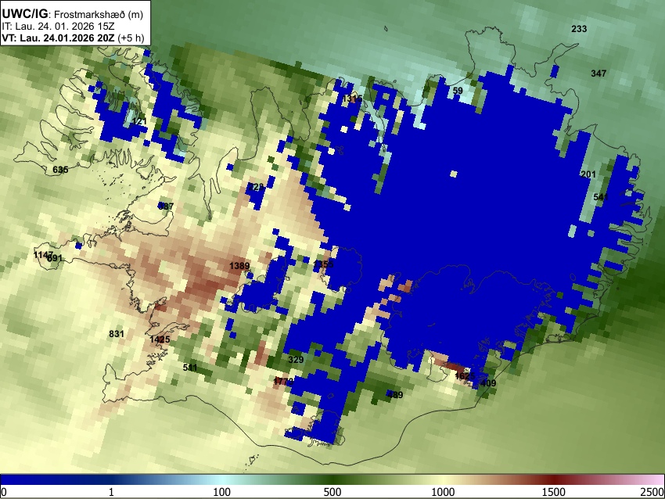The width and height of the screenshot is (665, 499).
Task: Click the 541 value on the east coast
Action: [601, 197]
